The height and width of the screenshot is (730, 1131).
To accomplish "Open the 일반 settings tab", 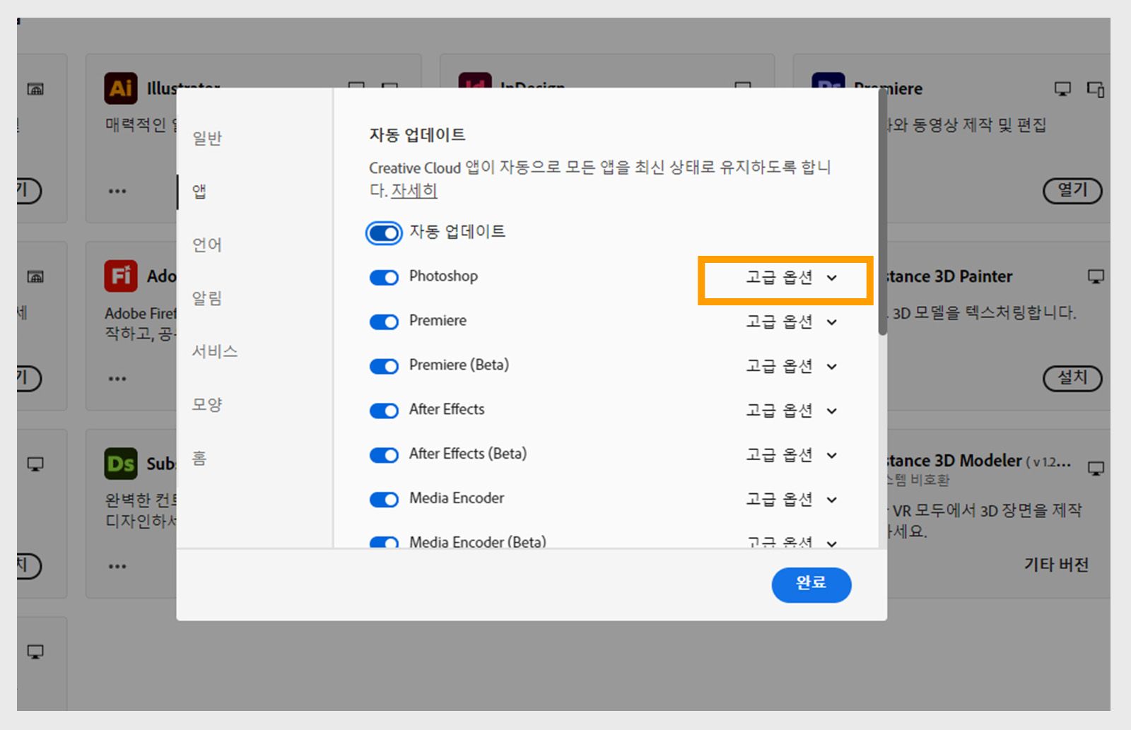I will coord(207,138).
